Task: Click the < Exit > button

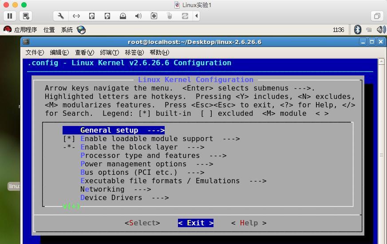Action: [x=195, y=223]
